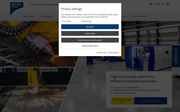
Task: Click the Laser, plasma, oxyfuel & waterjet bullet
Action: [126, 88]
